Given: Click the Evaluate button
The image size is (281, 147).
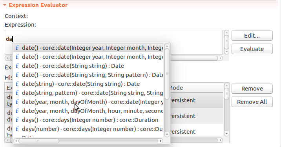Looking at the screenshot, I should click(x=252, y=49).
